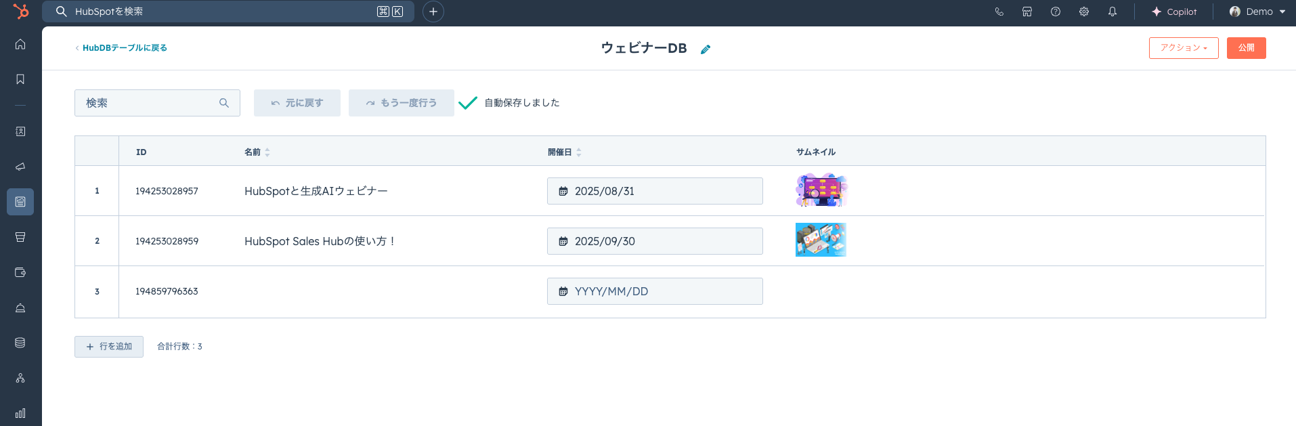The height and width of the screenshot is (426, 1296).
Task: Go back via HubDBテーブルに戻る link
Action: pos(122,48)
